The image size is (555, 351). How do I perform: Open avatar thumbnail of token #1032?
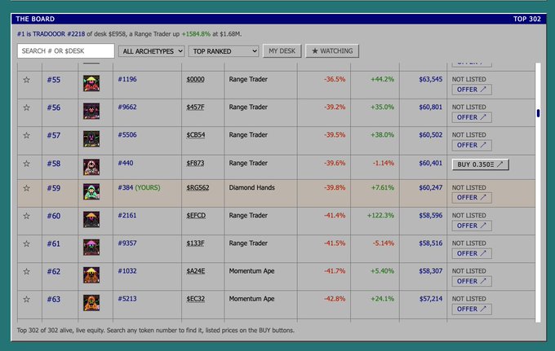click(91, 275)
